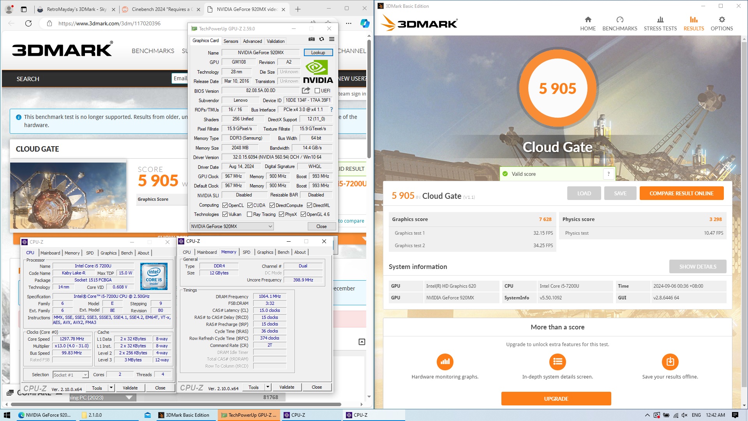The image size is (748, 421).
Task: Click BENCHMARKS link on 3DMark website
Action: [153, 51]
